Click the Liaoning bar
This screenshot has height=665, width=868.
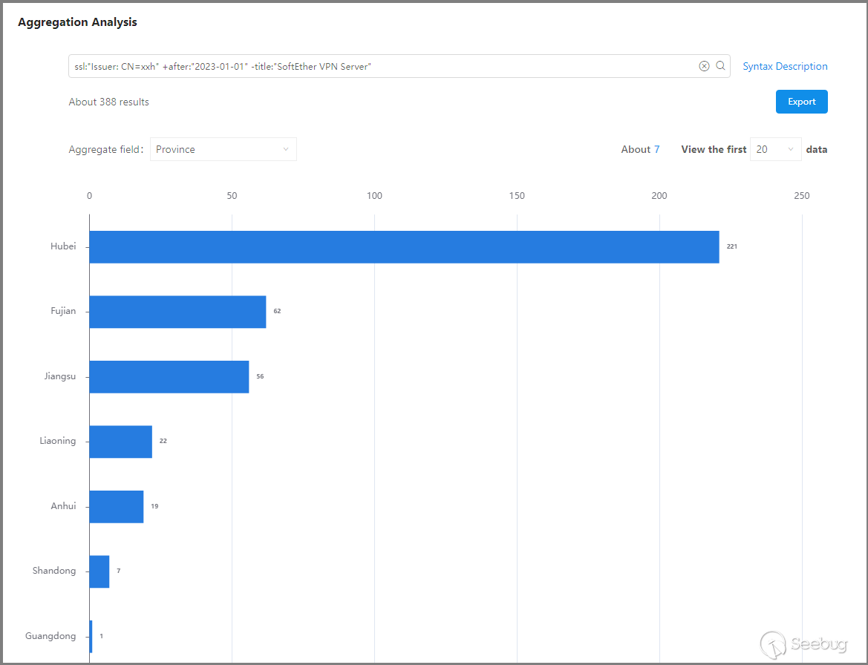(x=120, y=441)
